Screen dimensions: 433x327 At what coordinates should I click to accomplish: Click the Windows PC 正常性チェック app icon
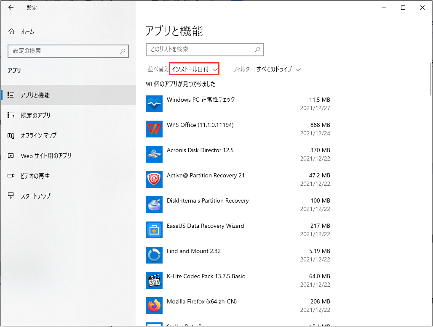[154, 104]
